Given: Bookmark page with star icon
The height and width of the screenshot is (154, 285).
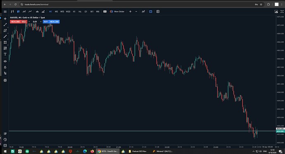Looking at the screenshot, I should coord(261,5).
